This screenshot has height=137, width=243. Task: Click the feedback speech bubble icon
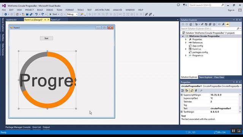(x=178, y=5)
